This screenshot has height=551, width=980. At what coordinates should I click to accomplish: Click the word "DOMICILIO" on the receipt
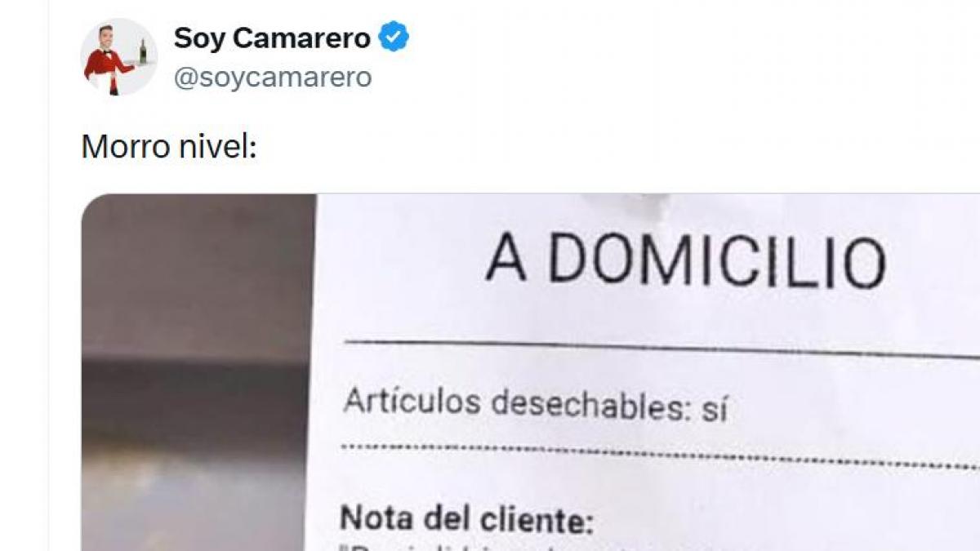717,262
